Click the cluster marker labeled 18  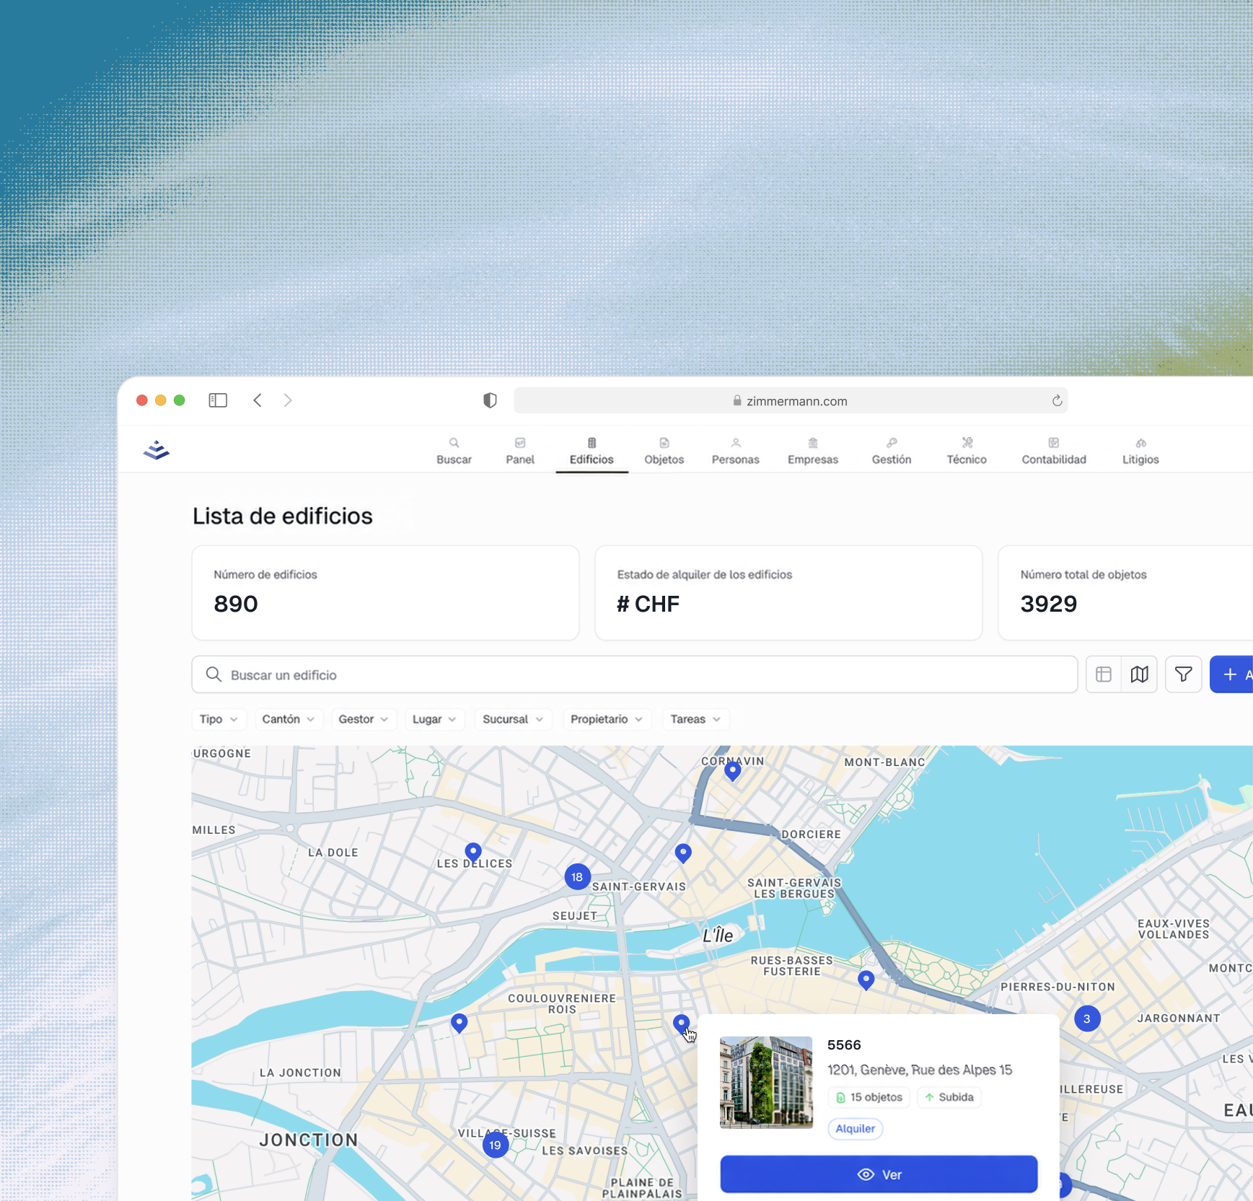577,877
